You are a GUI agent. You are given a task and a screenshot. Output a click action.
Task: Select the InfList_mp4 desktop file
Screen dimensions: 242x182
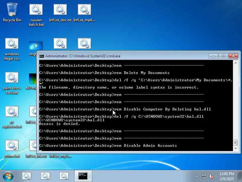(x=84, y=13)
